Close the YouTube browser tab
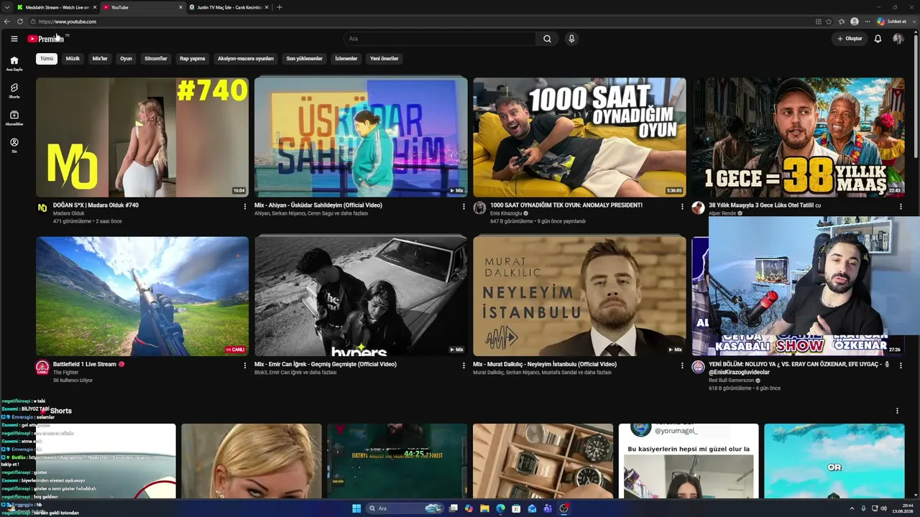Viewport: 920px width, 517px height. pos(180,7)
